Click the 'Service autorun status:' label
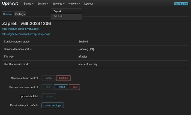The image size is (191, 115). point(17,42)
